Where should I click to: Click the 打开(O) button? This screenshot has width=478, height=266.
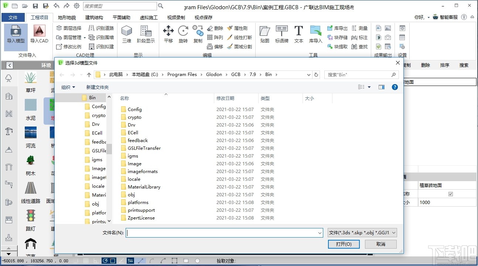click(344, 244)
